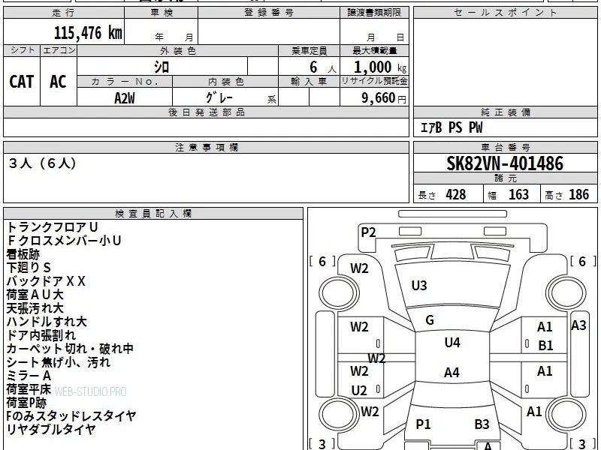
Task: Select the 内装色 header
Action: click(x=226, y=82)
